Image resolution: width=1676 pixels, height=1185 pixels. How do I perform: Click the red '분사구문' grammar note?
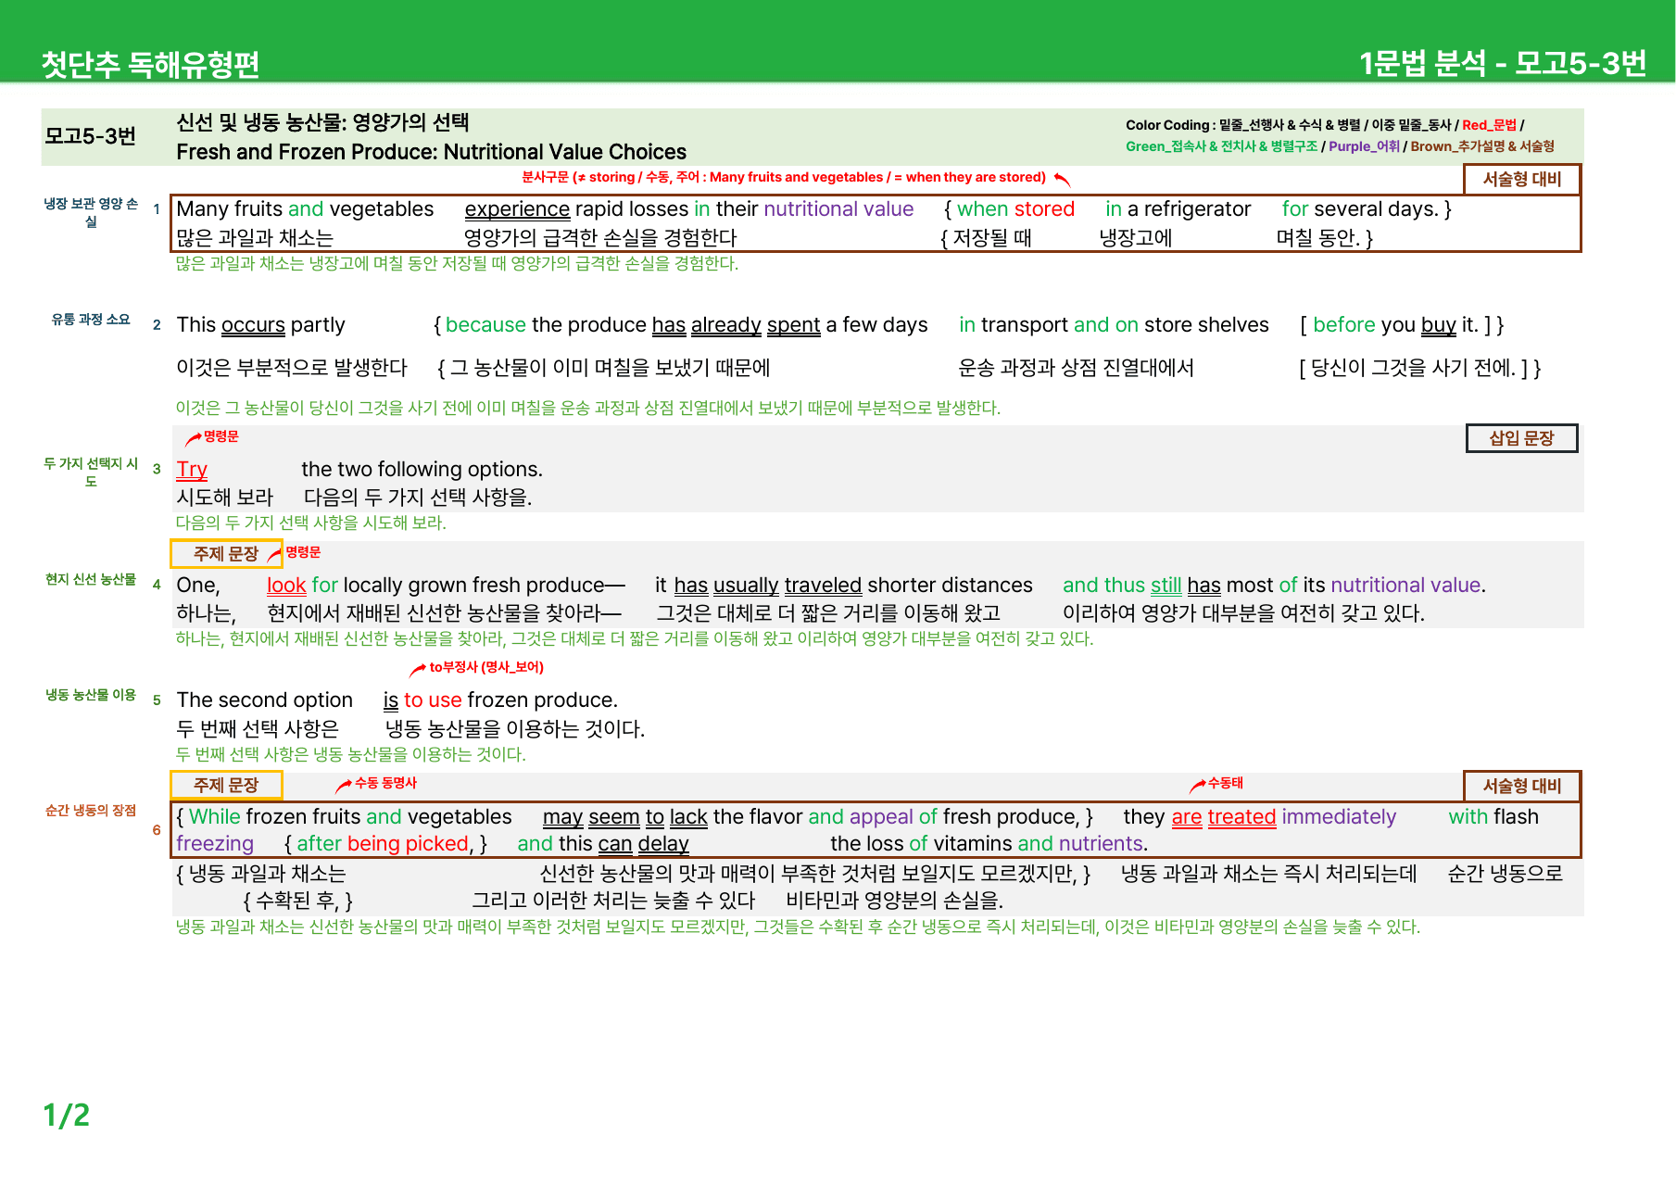coord(784,177)
